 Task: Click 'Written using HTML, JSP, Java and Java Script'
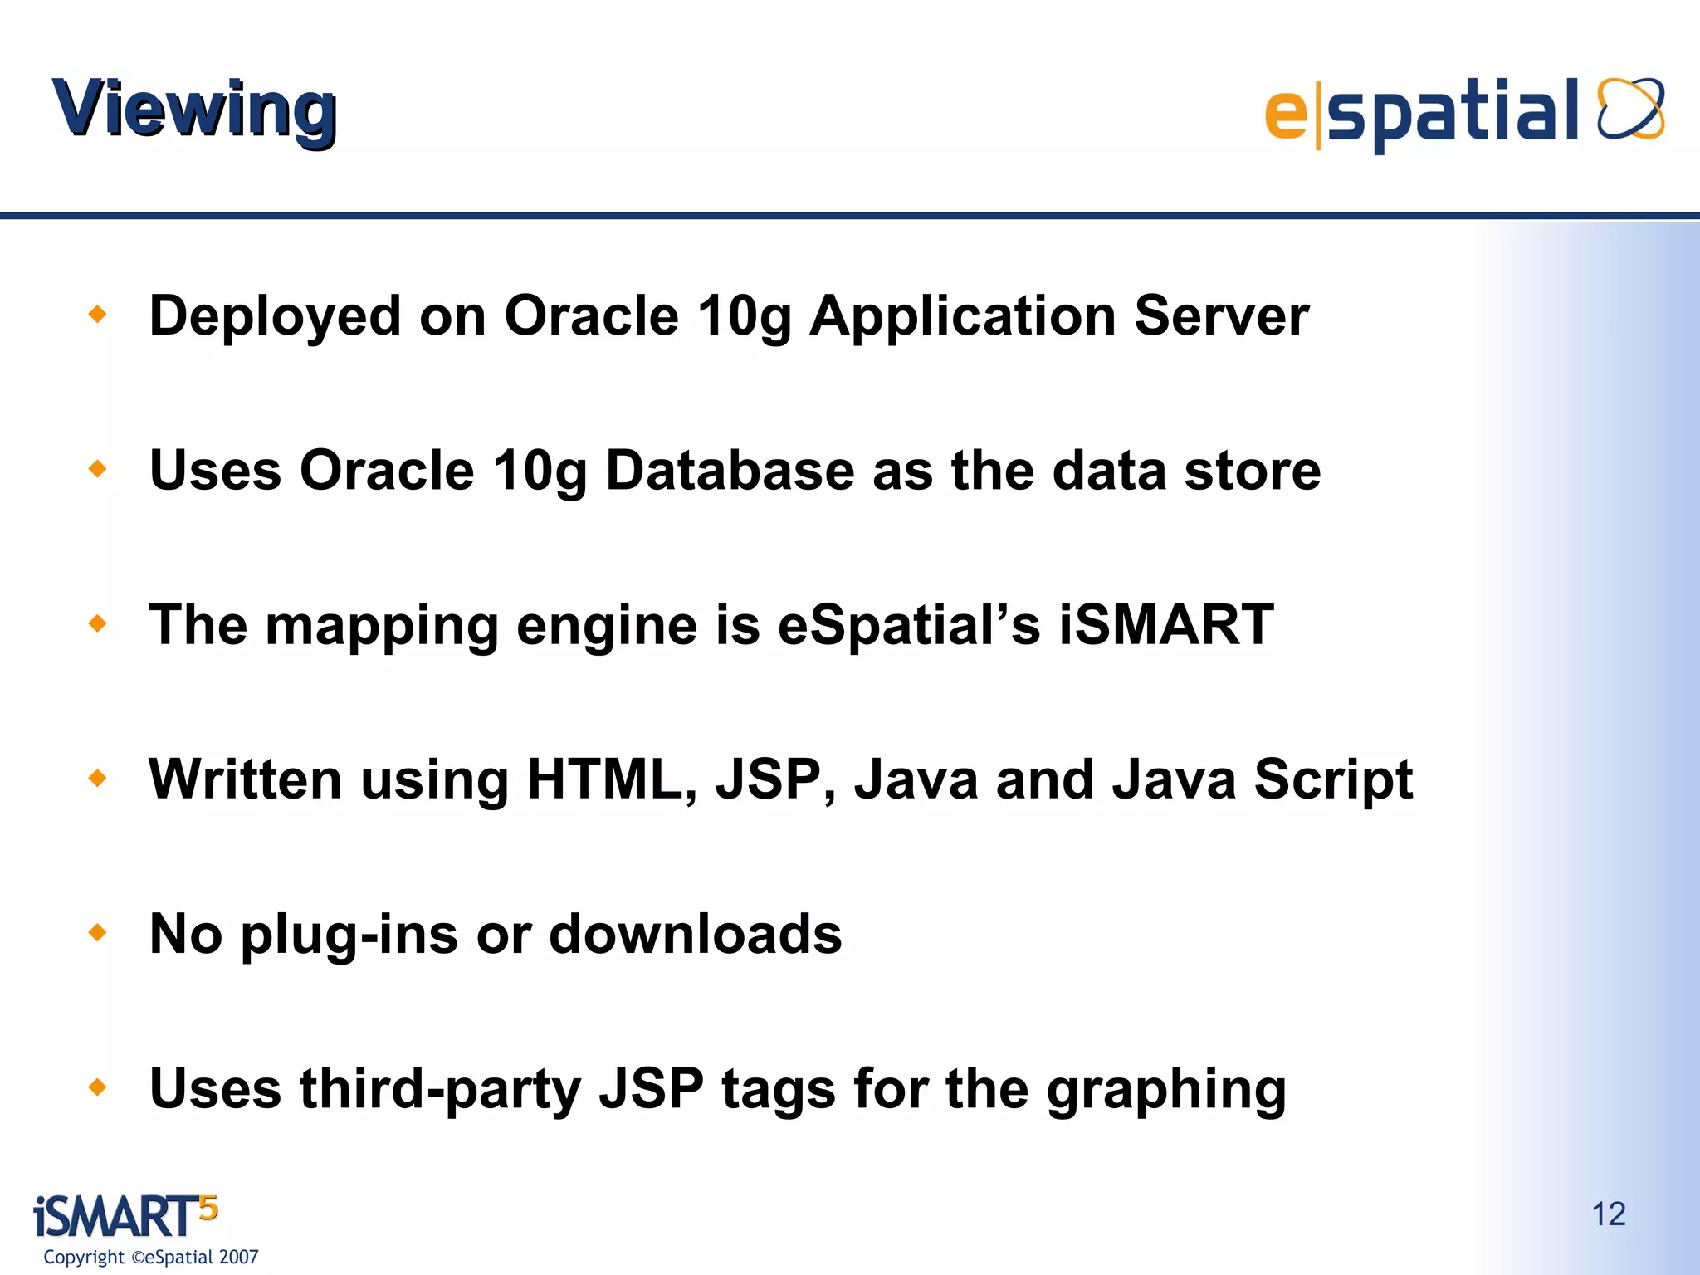tap(780, 780)
